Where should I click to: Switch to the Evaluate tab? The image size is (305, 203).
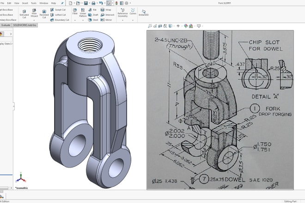click(x=6, y=25)
